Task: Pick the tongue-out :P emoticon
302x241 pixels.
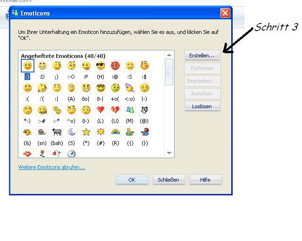Action: tap(86, 66)
